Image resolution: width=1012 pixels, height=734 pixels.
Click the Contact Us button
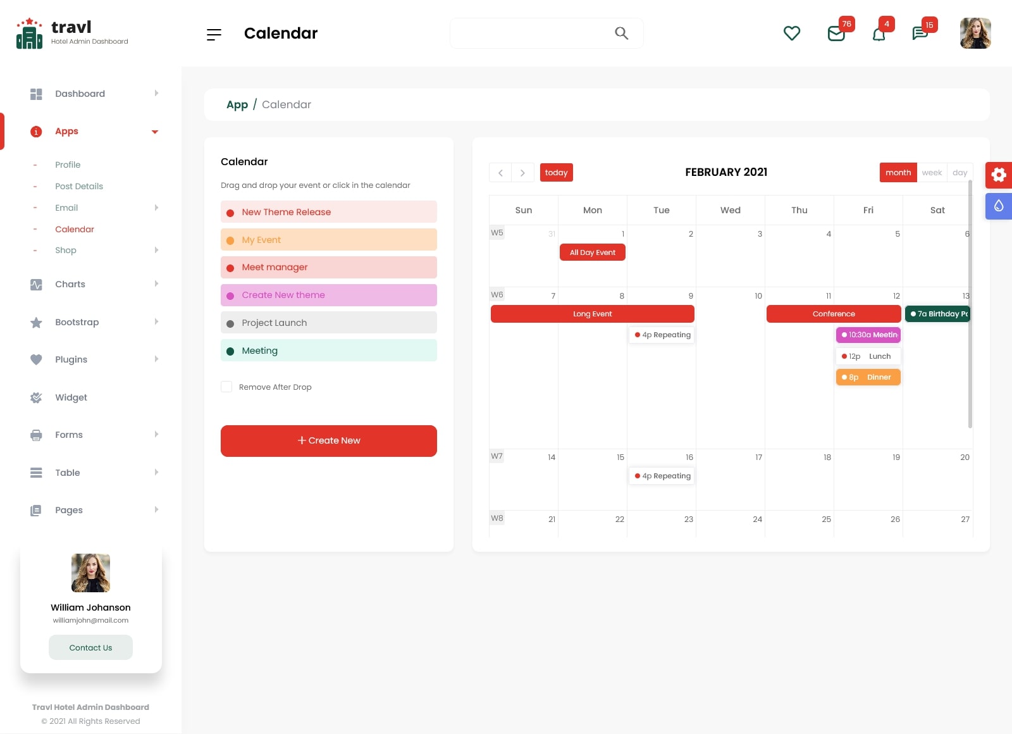pos(90,647)
